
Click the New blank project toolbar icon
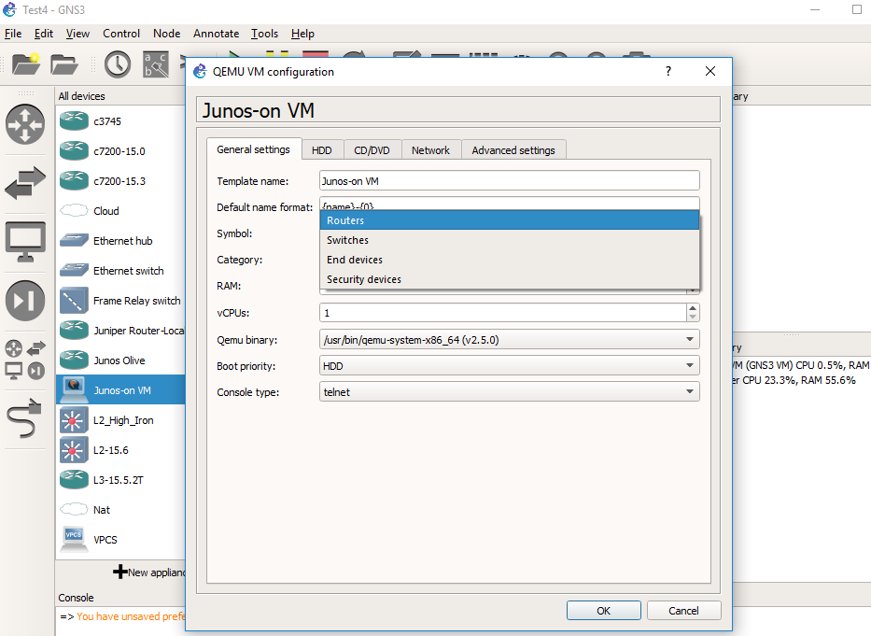click(x=26, y=64)
